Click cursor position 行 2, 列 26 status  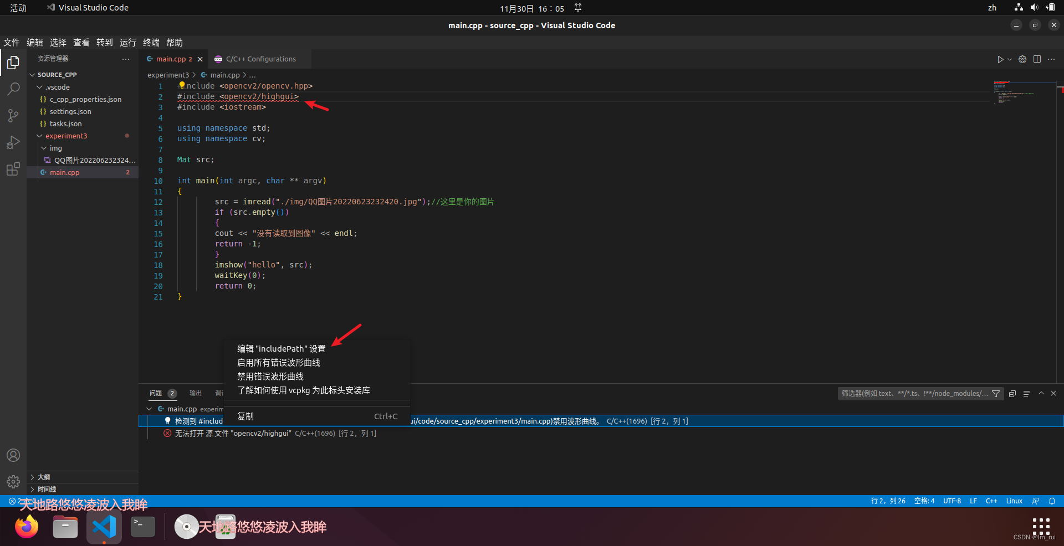(x=888, y=501)
